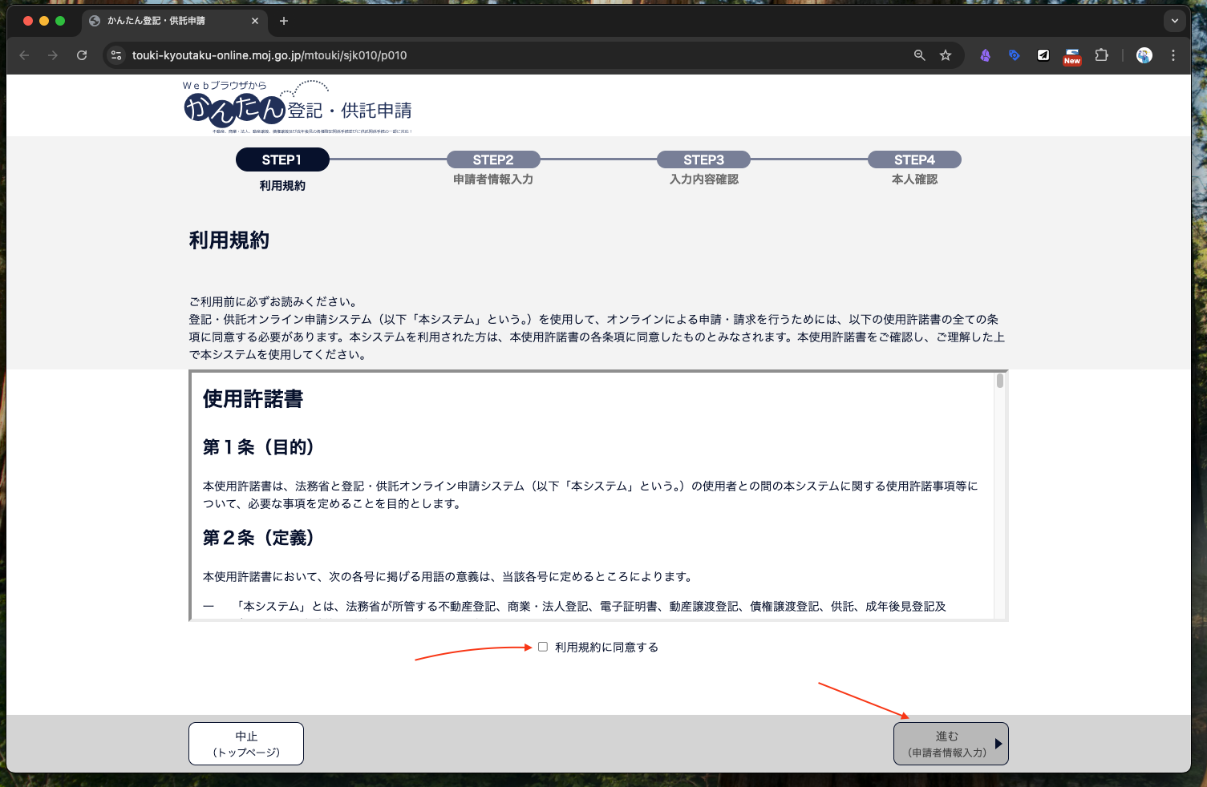Select the かんたん登記・供託申請 browser tab
1207x787 pixels.
pos(160,21)
